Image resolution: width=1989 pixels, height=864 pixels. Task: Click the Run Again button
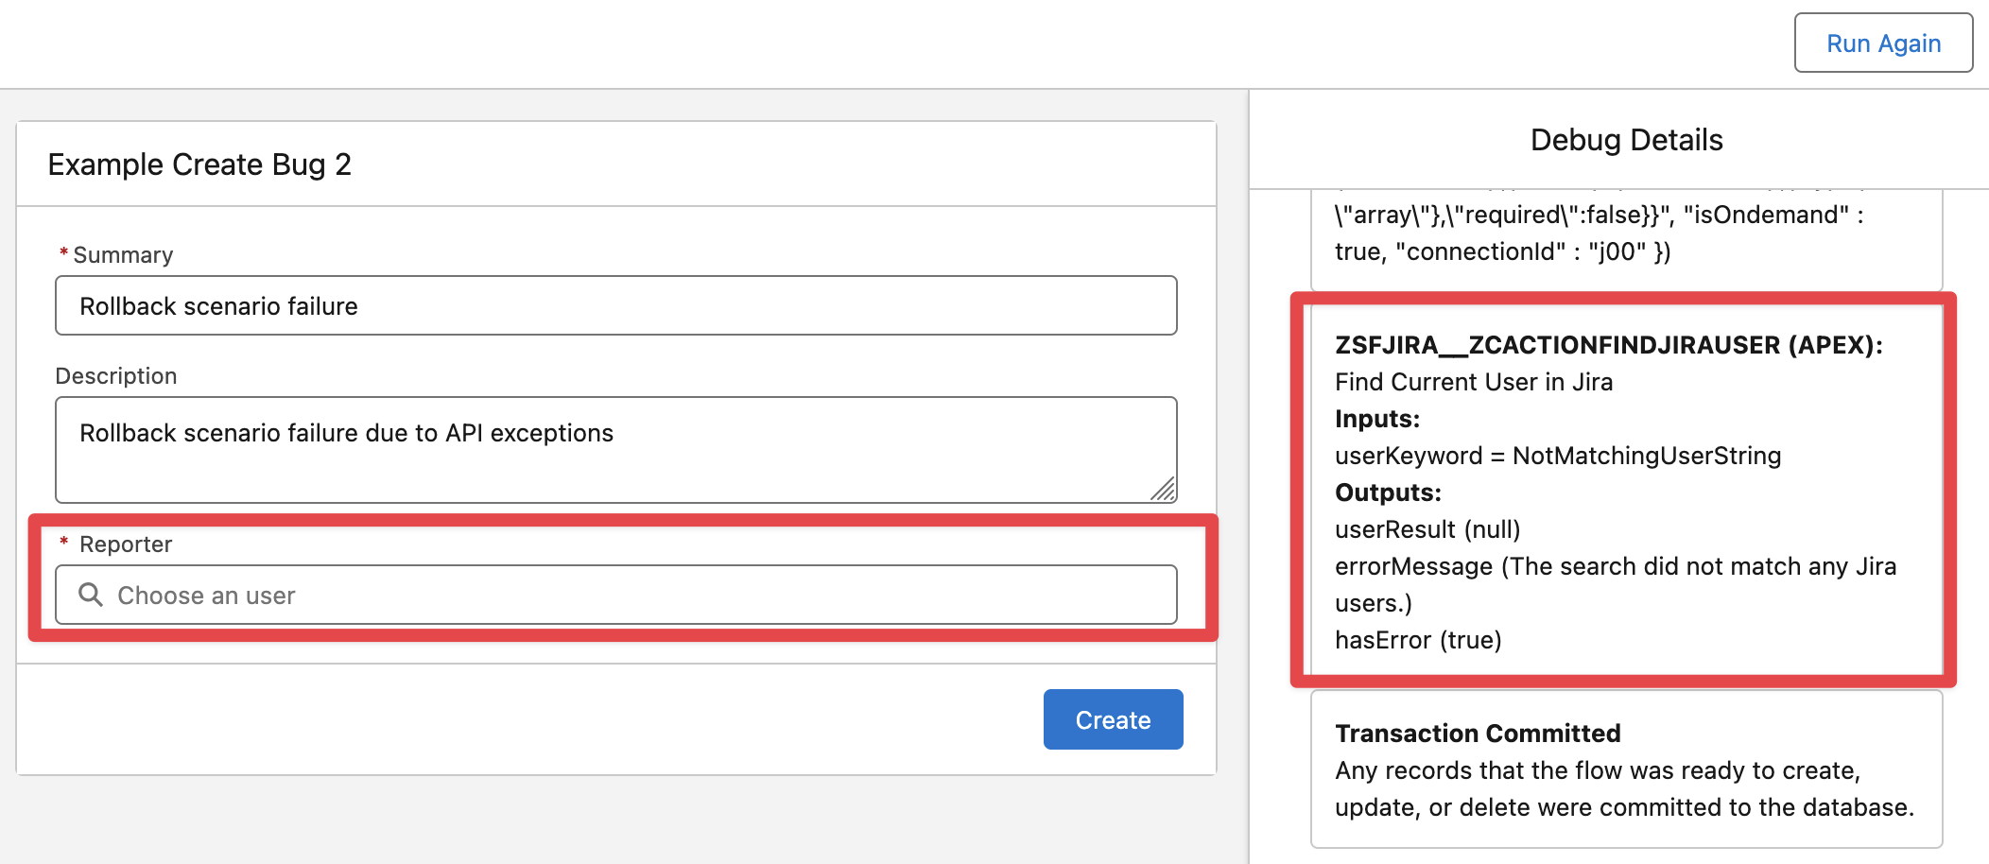1882,43
